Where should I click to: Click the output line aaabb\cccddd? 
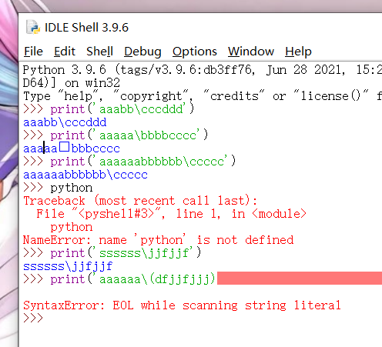(x=65, y=122)
